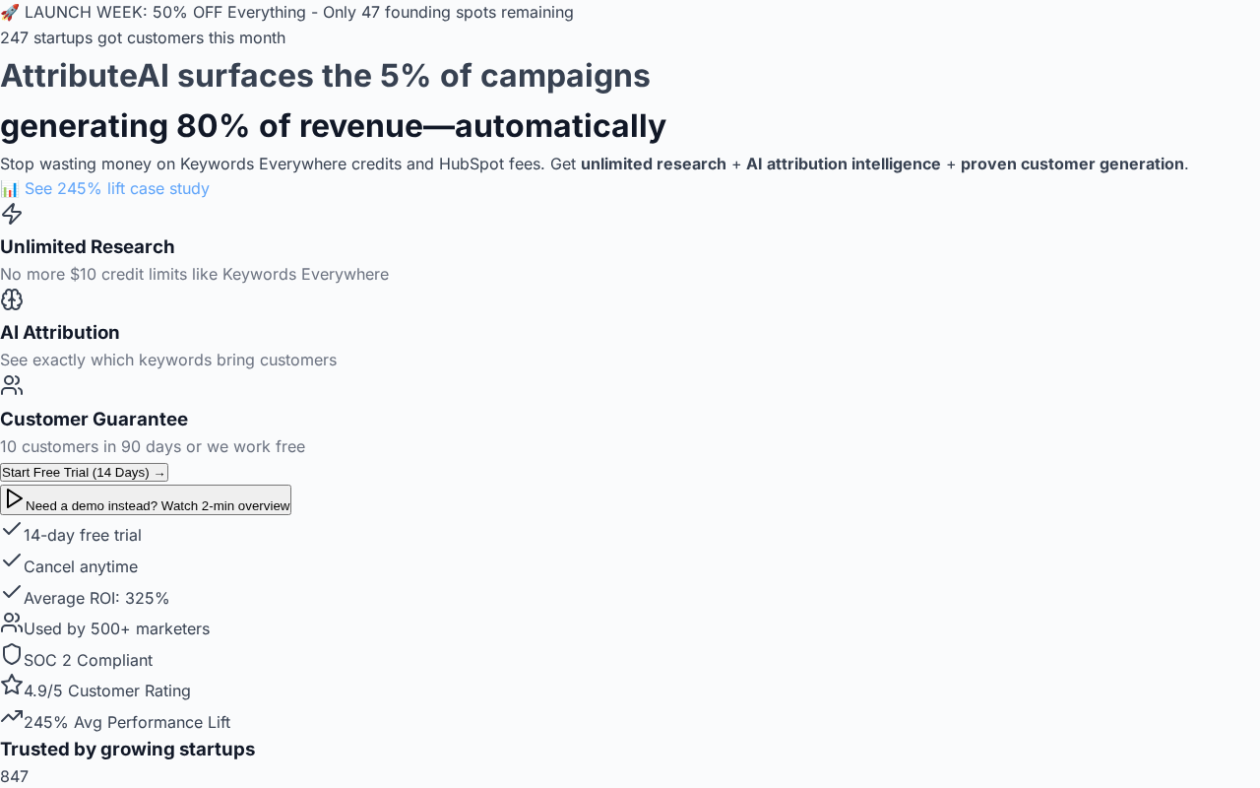Click the people Customer Guarantee icon
The image size is (1260, 788).
click(x=12, y=385)
